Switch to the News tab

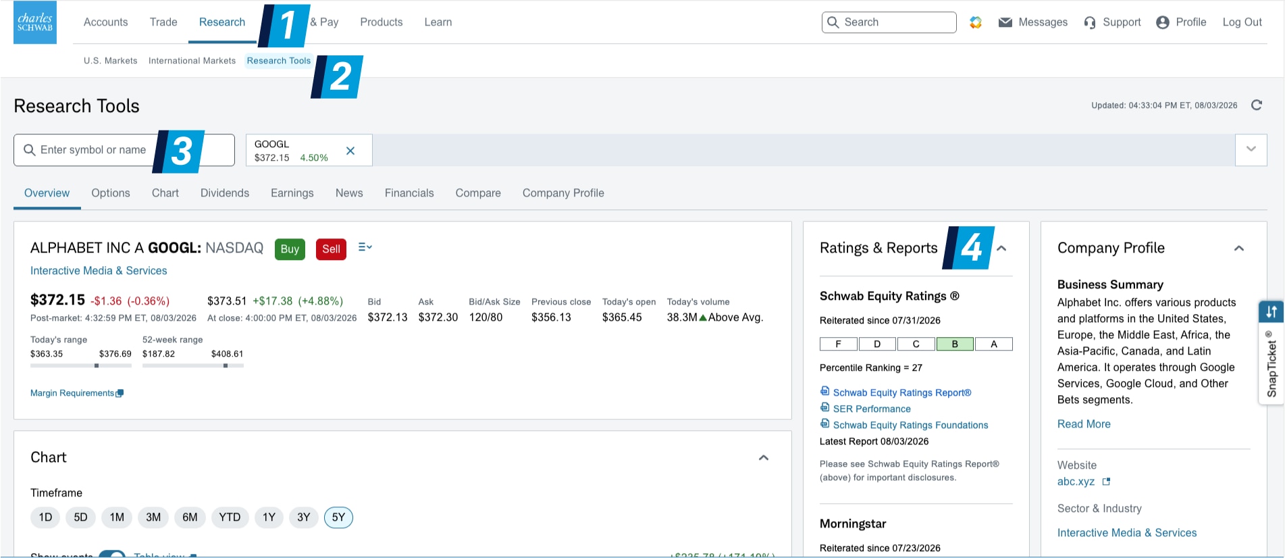tap(349, 193)
